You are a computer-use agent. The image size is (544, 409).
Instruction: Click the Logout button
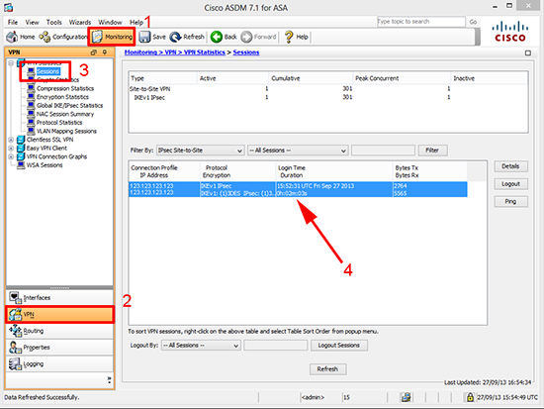point(510,184)
